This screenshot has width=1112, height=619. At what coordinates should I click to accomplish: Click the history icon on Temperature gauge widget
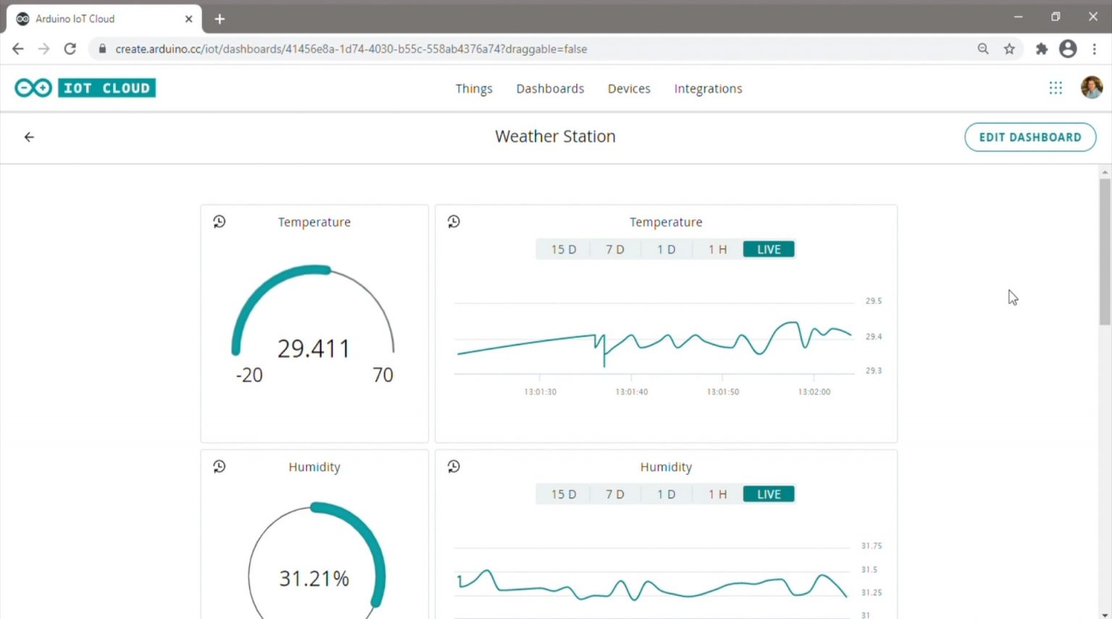[x=219, y=222]
